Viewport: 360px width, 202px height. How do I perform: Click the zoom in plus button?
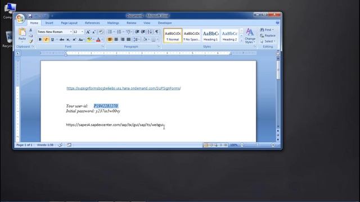pos(273,145)
